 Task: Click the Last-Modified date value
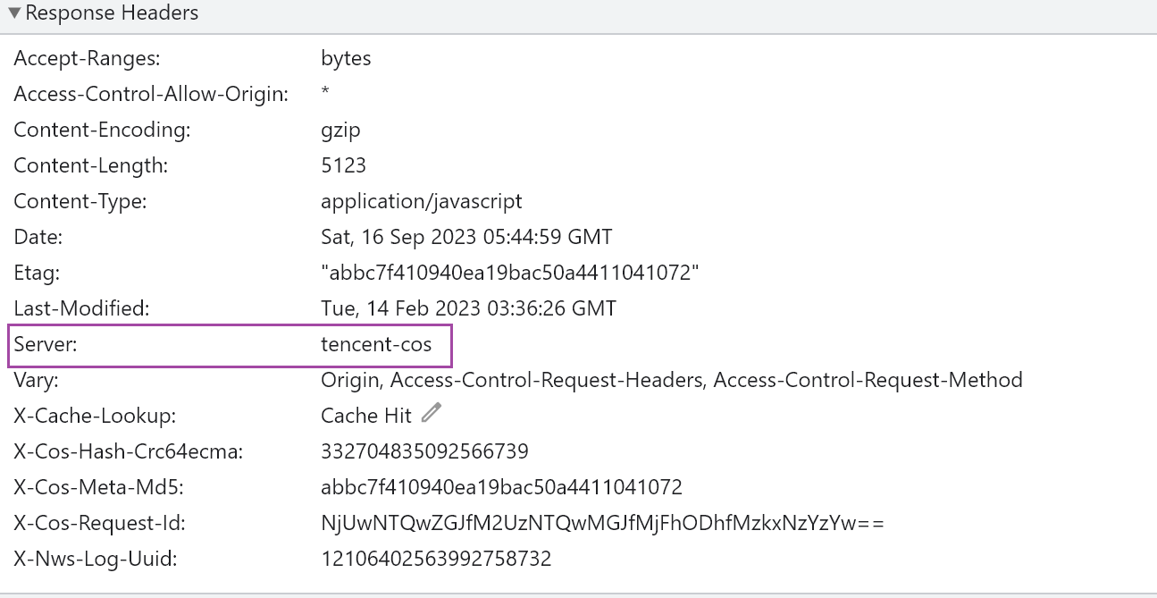coord(468,309)
